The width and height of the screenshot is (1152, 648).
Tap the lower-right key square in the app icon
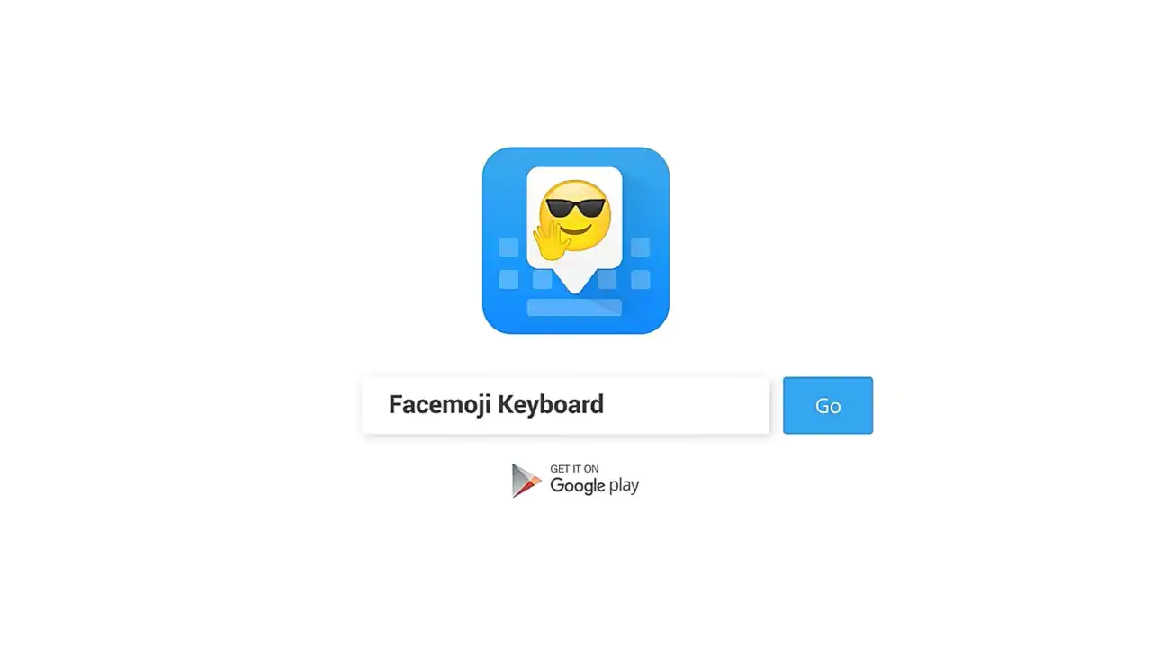coord(640,280)
